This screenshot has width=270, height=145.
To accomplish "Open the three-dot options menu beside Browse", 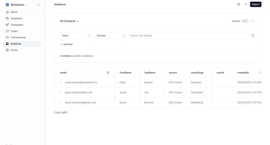I will point(253,21).
